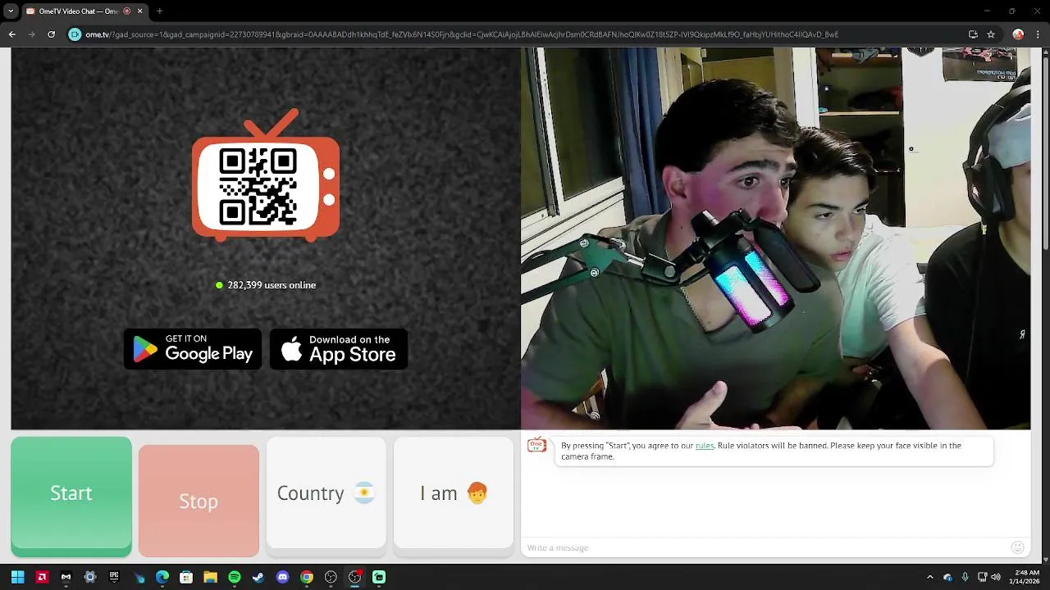Screen dimensions: 1050x590
Task: Click the OmeTV QR code television logo
Action: [x=266, y=175]
